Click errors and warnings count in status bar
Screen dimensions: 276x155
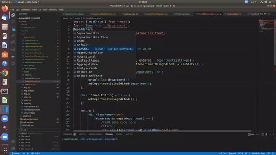point(35,153)
